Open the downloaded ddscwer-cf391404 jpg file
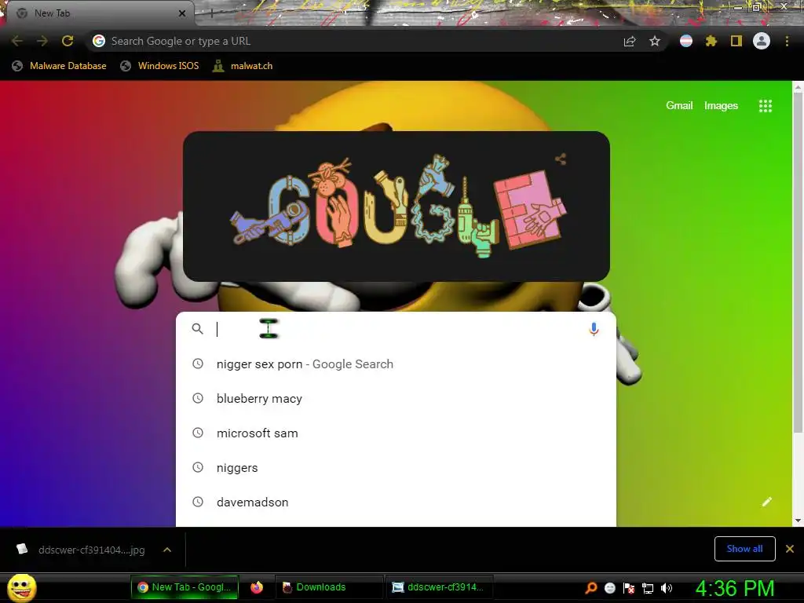Viewport: 804px width, 603px height. [x=81, y=550]
